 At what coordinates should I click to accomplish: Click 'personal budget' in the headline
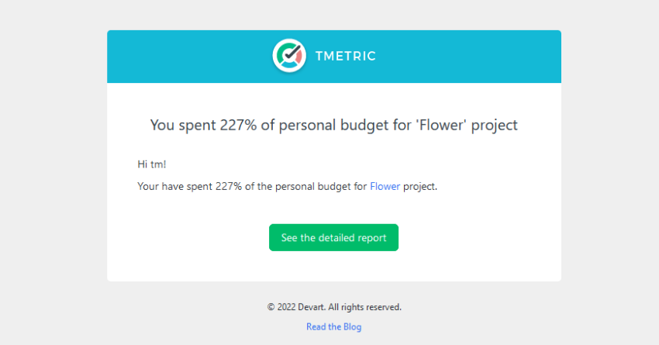click(x=333, y=126)
